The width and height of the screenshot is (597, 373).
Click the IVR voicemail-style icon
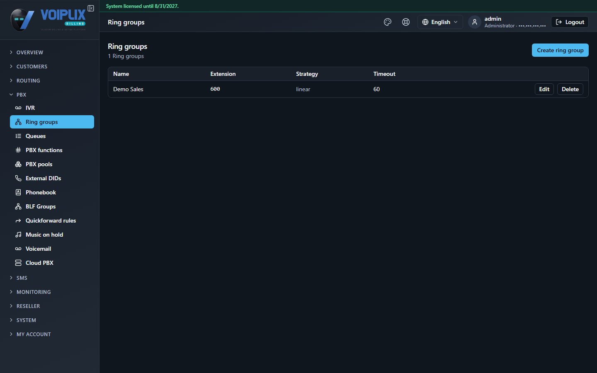(x=18, y=108)
